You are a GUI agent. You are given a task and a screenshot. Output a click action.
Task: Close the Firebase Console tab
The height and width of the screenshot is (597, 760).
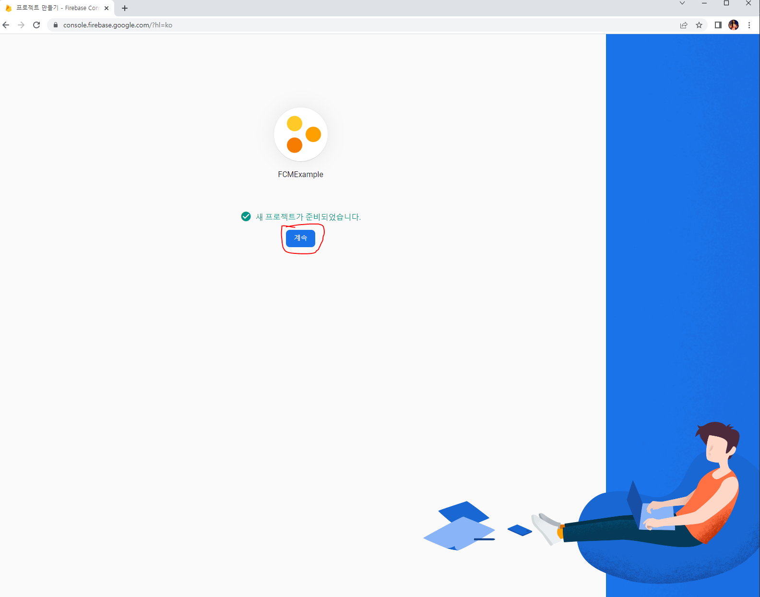click(107, 8)
